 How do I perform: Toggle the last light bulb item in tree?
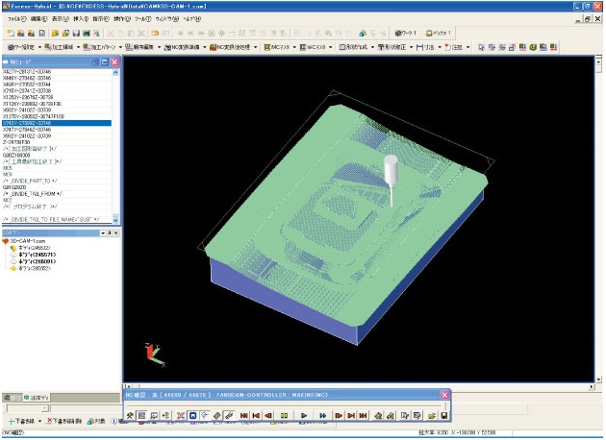click(x=14, y=267)
